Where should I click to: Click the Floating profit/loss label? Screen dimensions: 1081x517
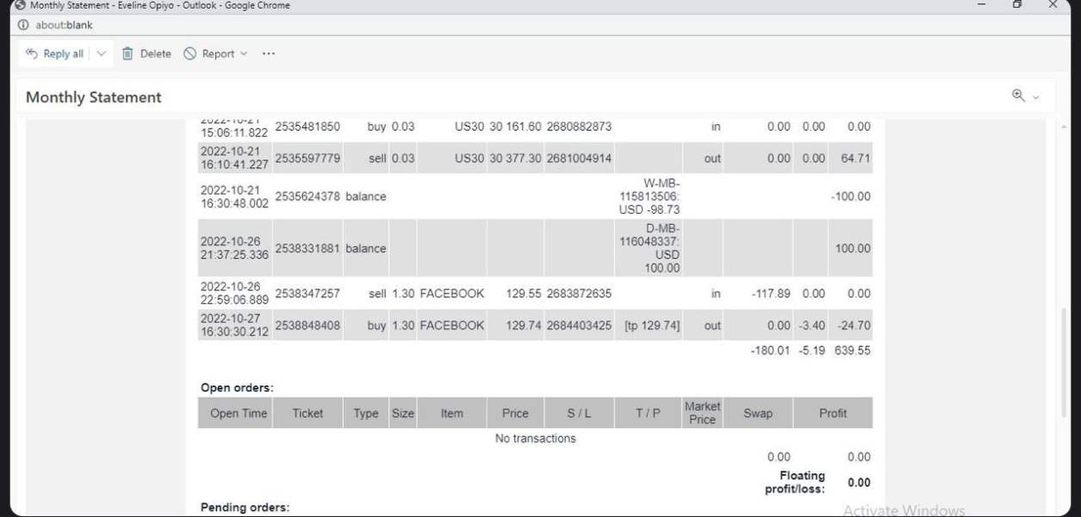tap(795, 483)
